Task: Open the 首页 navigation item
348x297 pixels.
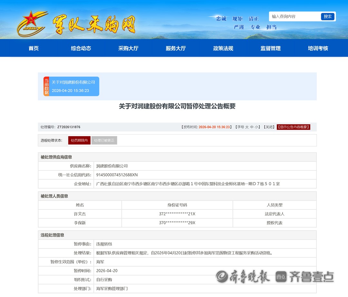Action: click(x=34, y=48)
